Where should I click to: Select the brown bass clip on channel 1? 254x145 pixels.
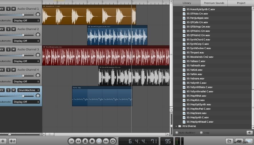tap(89, 15)
